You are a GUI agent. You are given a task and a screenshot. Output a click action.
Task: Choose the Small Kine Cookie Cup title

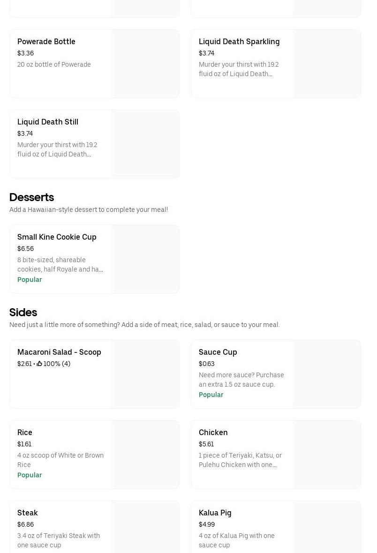[57, 237]
